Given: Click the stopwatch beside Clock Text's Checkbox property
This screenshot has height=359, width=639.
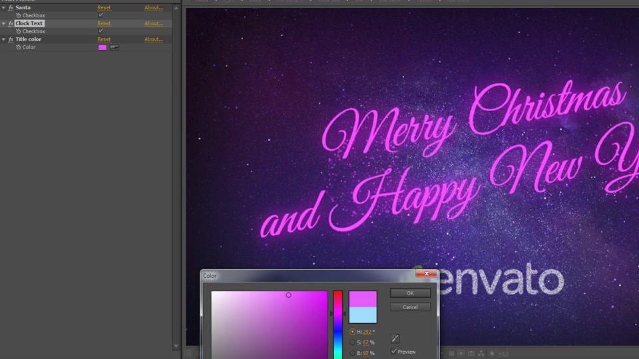Looking at the screenshot, I should pos(19,31).
